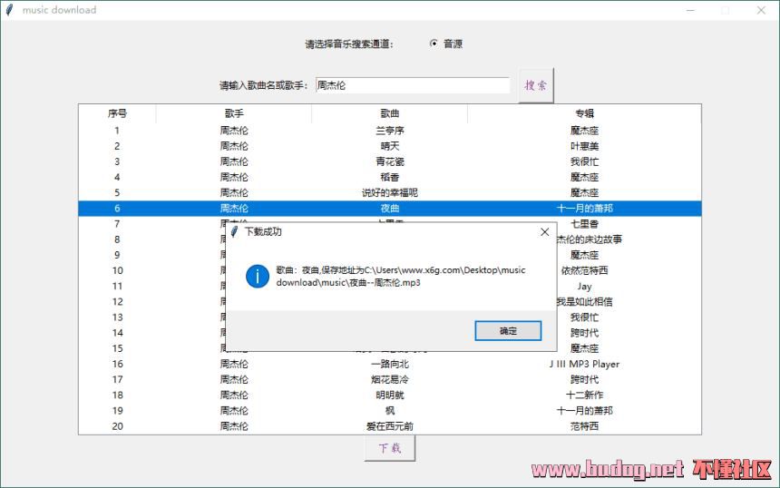Viewport: 780px width, 488px height.
Task: Click the feather icon in the 下载成功 dialog
Action: [234, 231]
